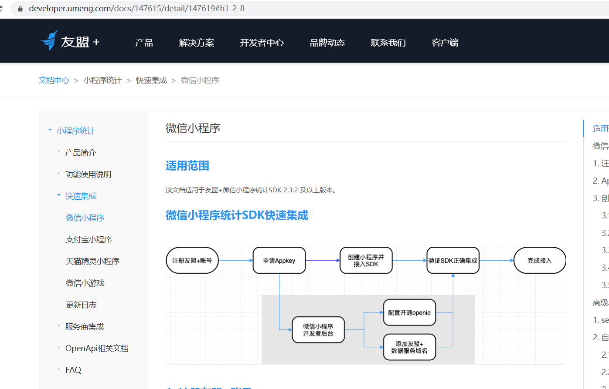Select 微信小程序 in the sidebar tree

tap(85, 218)
